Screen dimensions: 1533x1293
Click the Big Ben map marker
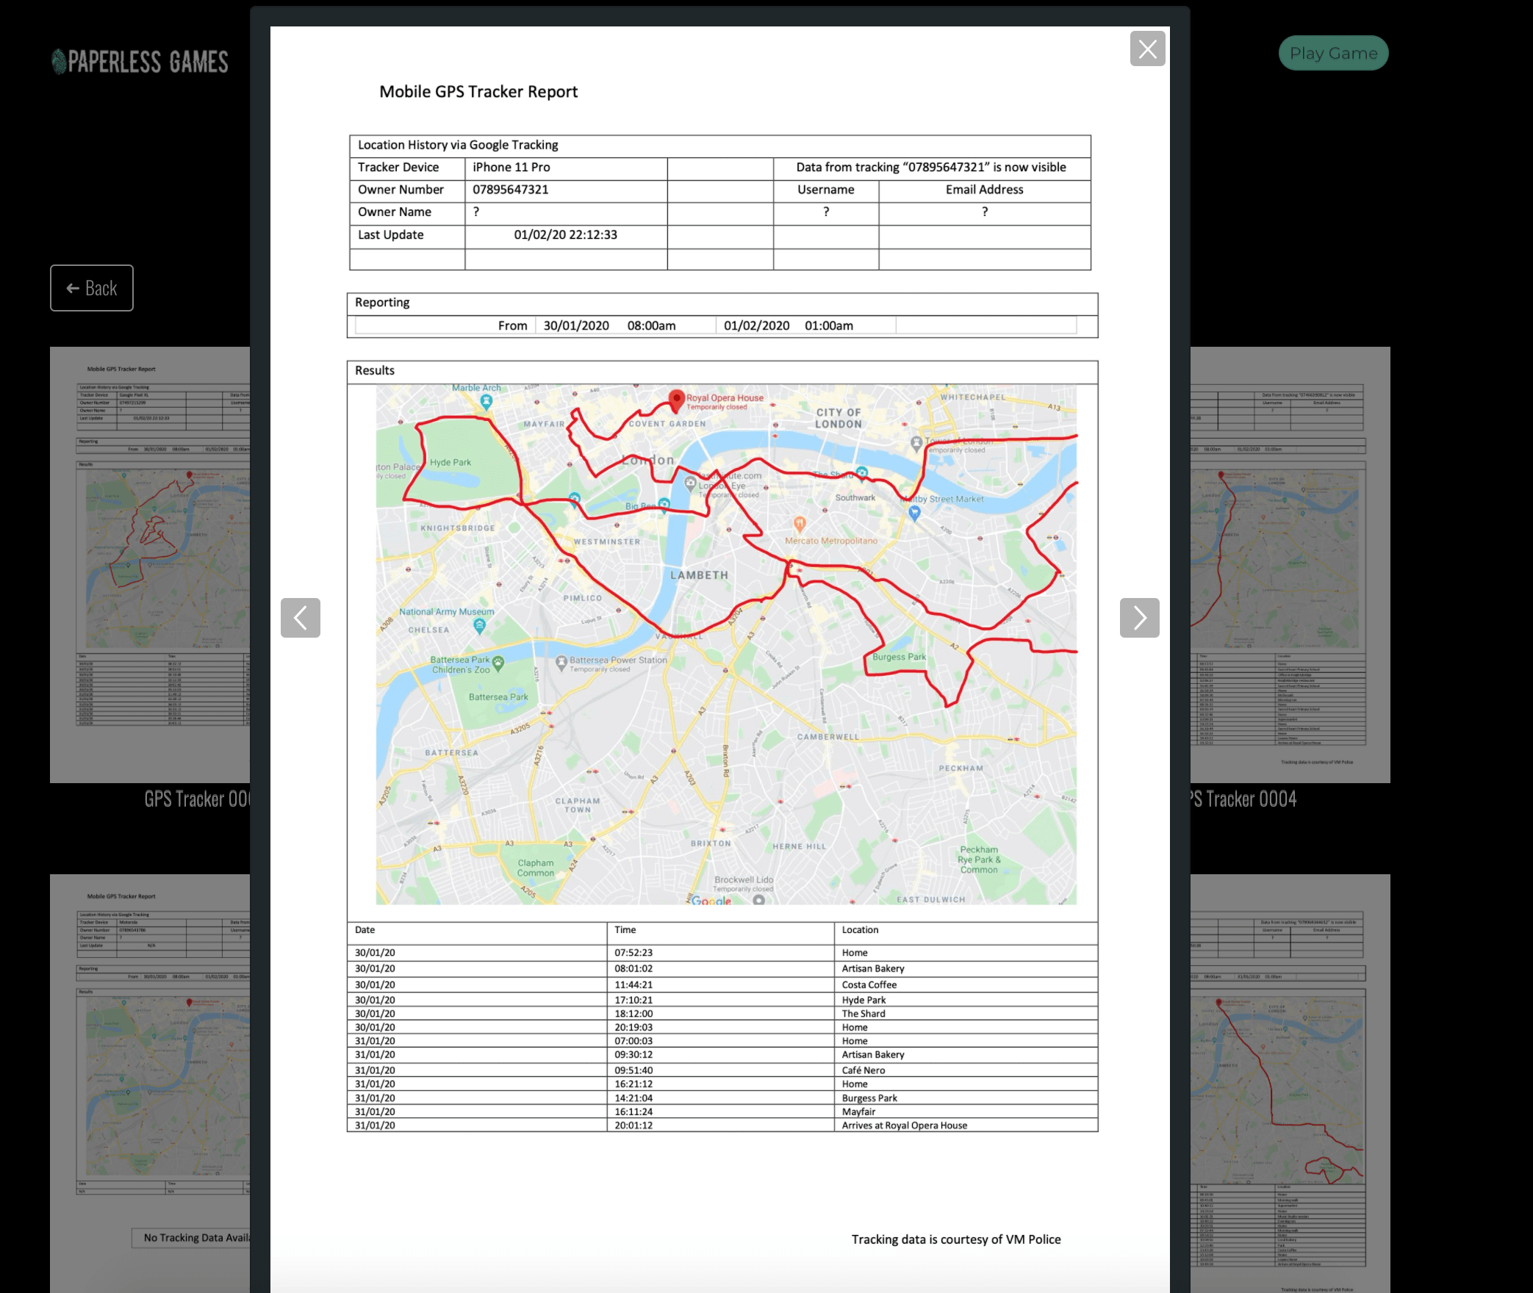pyautogui.click(x=664, y=504)
